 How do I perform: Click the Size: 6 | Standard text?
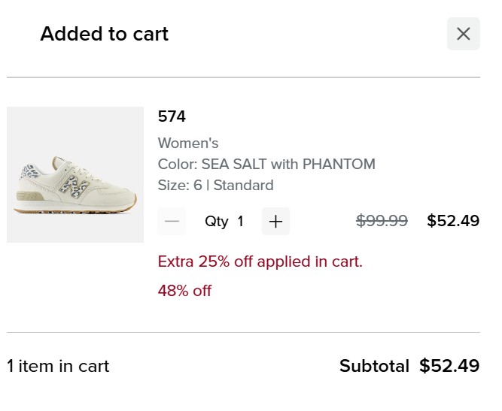[215, 185]
